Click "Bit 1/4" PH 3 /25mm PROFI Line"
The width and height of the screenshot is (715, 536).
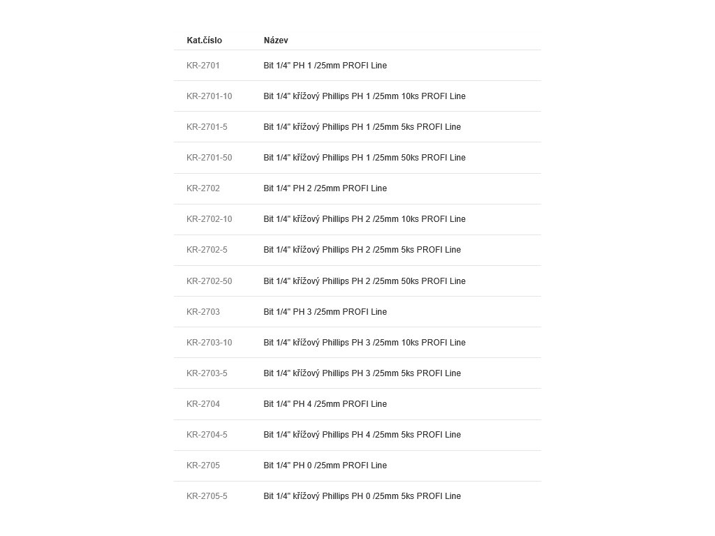coord(325,312)
